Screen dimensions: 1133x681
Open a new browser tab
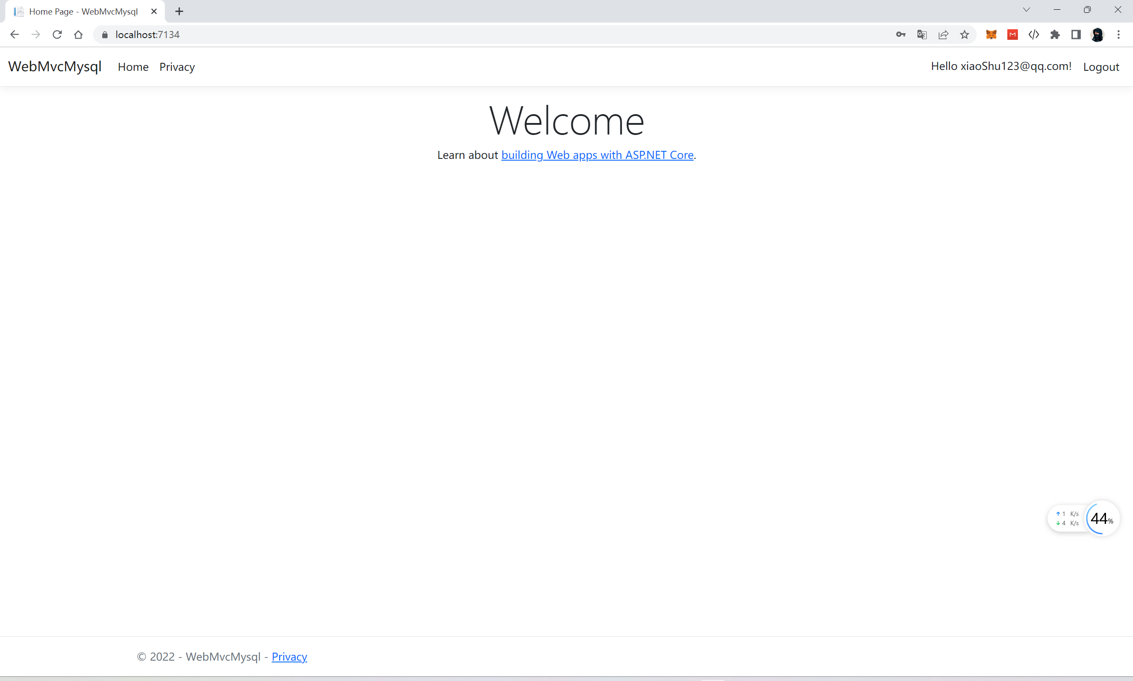click(179, 12)
